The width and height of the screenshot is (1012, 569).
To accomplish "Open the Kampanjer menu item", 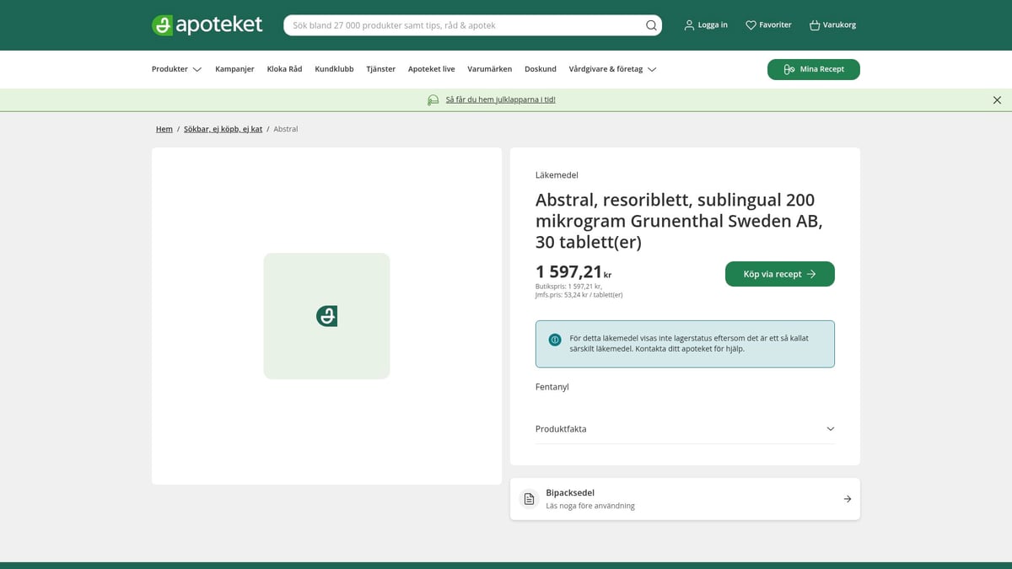I will tap(234, 69).
